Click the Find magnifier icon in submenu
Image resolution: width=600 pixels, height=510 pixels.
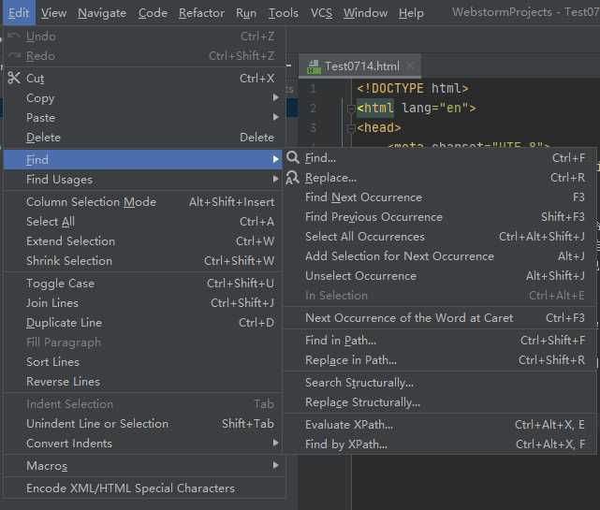293,157
